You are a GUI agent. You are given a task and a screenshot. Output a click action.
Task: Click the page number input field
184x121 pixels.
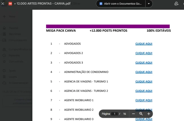[114, 114]
